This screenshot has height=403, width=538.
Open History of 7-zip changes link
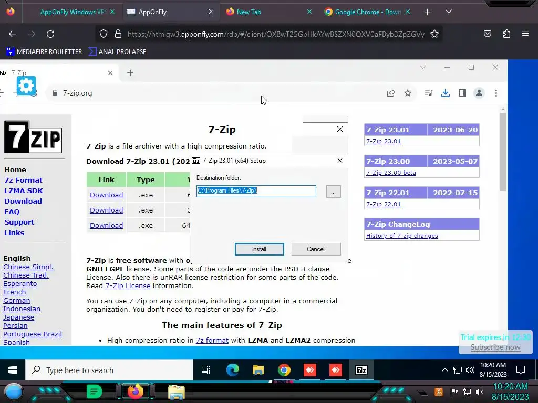click(402, 236)
